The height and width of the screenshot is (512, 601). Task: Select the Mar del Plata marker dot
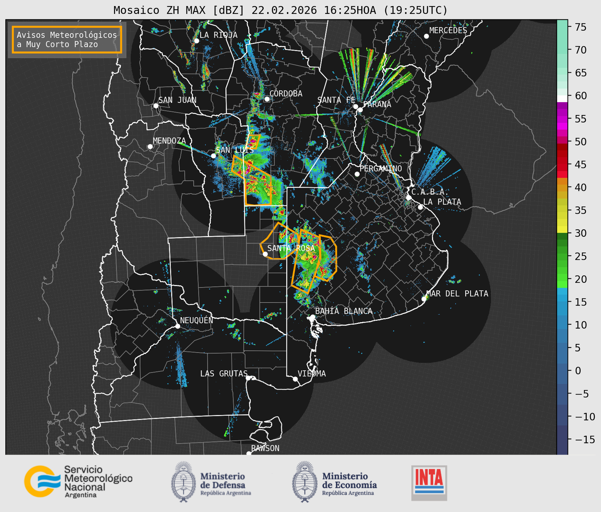pyautogui.click(x=424, y=299)
